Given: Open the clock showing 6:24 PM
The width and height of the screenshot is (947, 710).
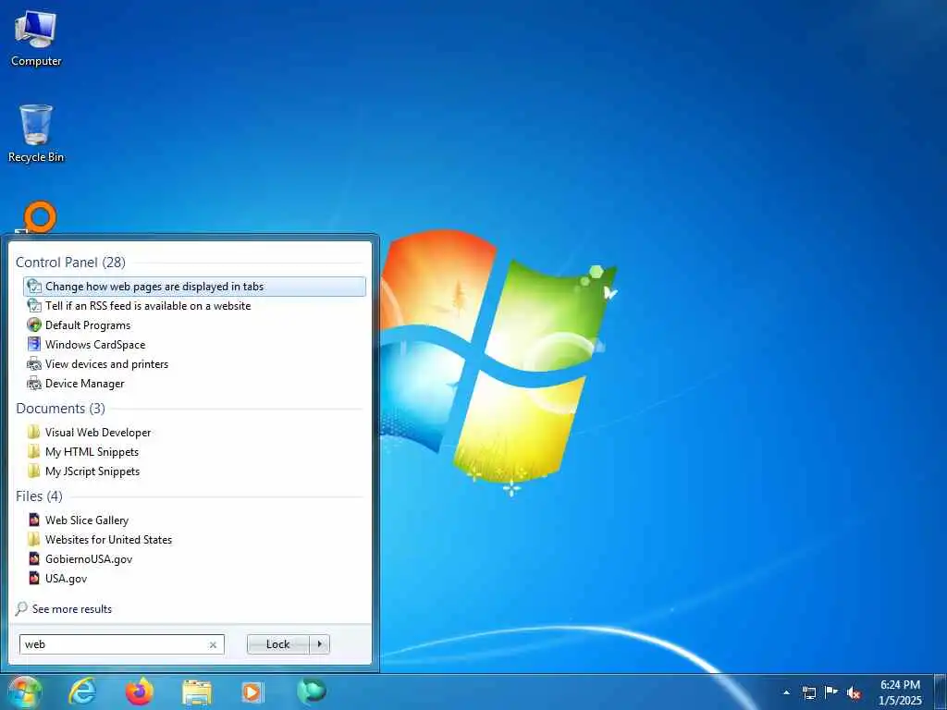Looking at the screenshot, I should (900, 692).
